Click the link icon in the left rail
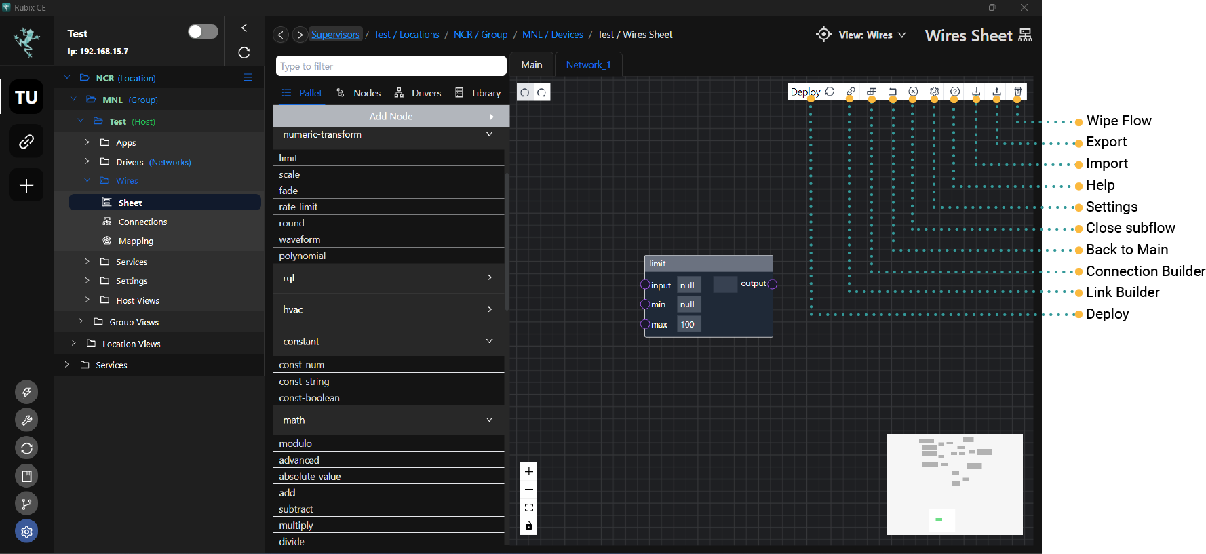 [26, 141]
